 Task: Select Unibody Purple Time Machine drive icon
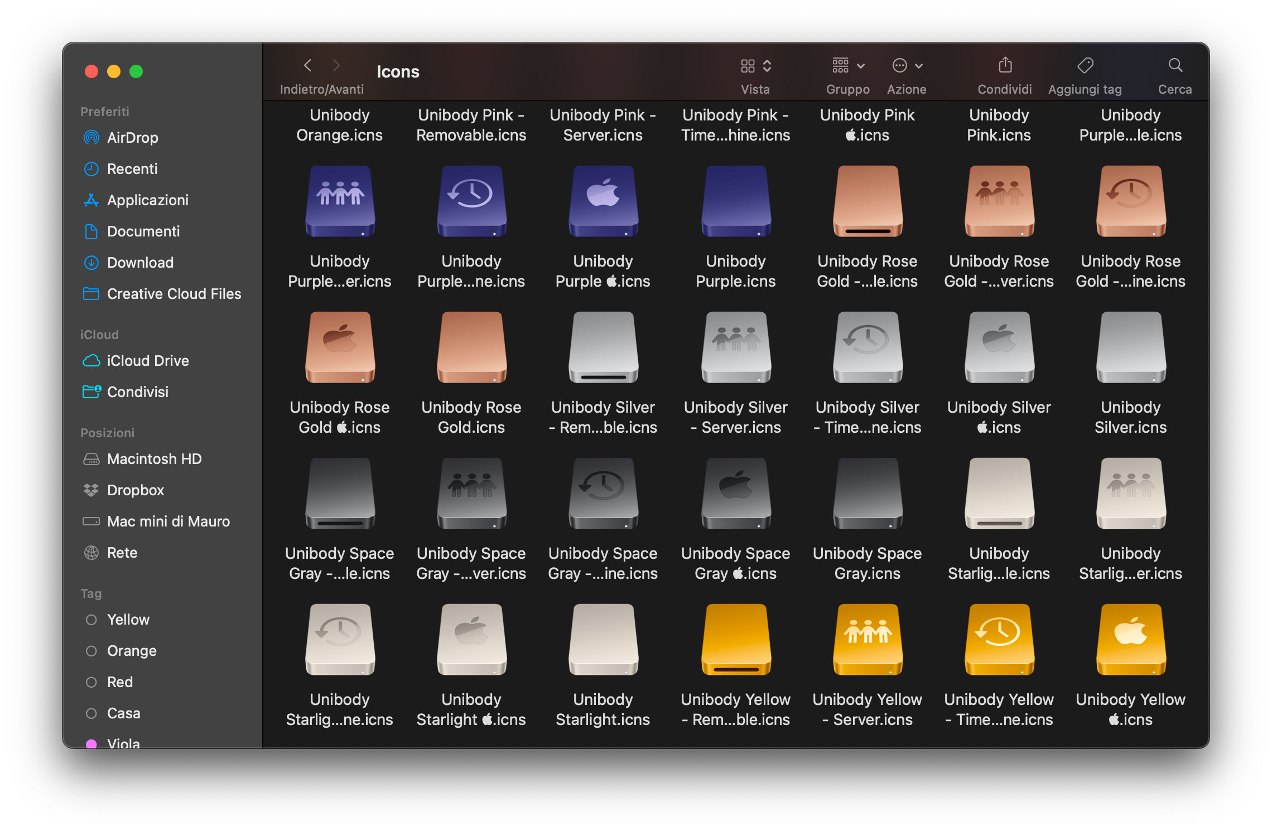coord(471,202)
